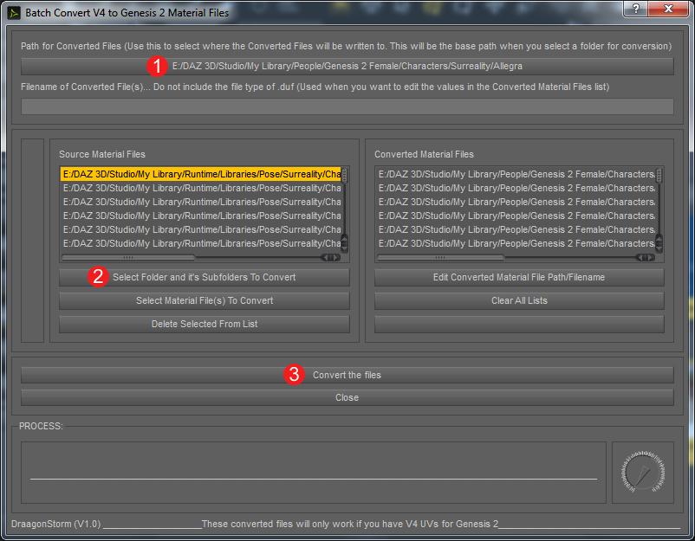Screen dimensions: 695x541
Task: Select the last converted material file row
Action: click(516, 243)
